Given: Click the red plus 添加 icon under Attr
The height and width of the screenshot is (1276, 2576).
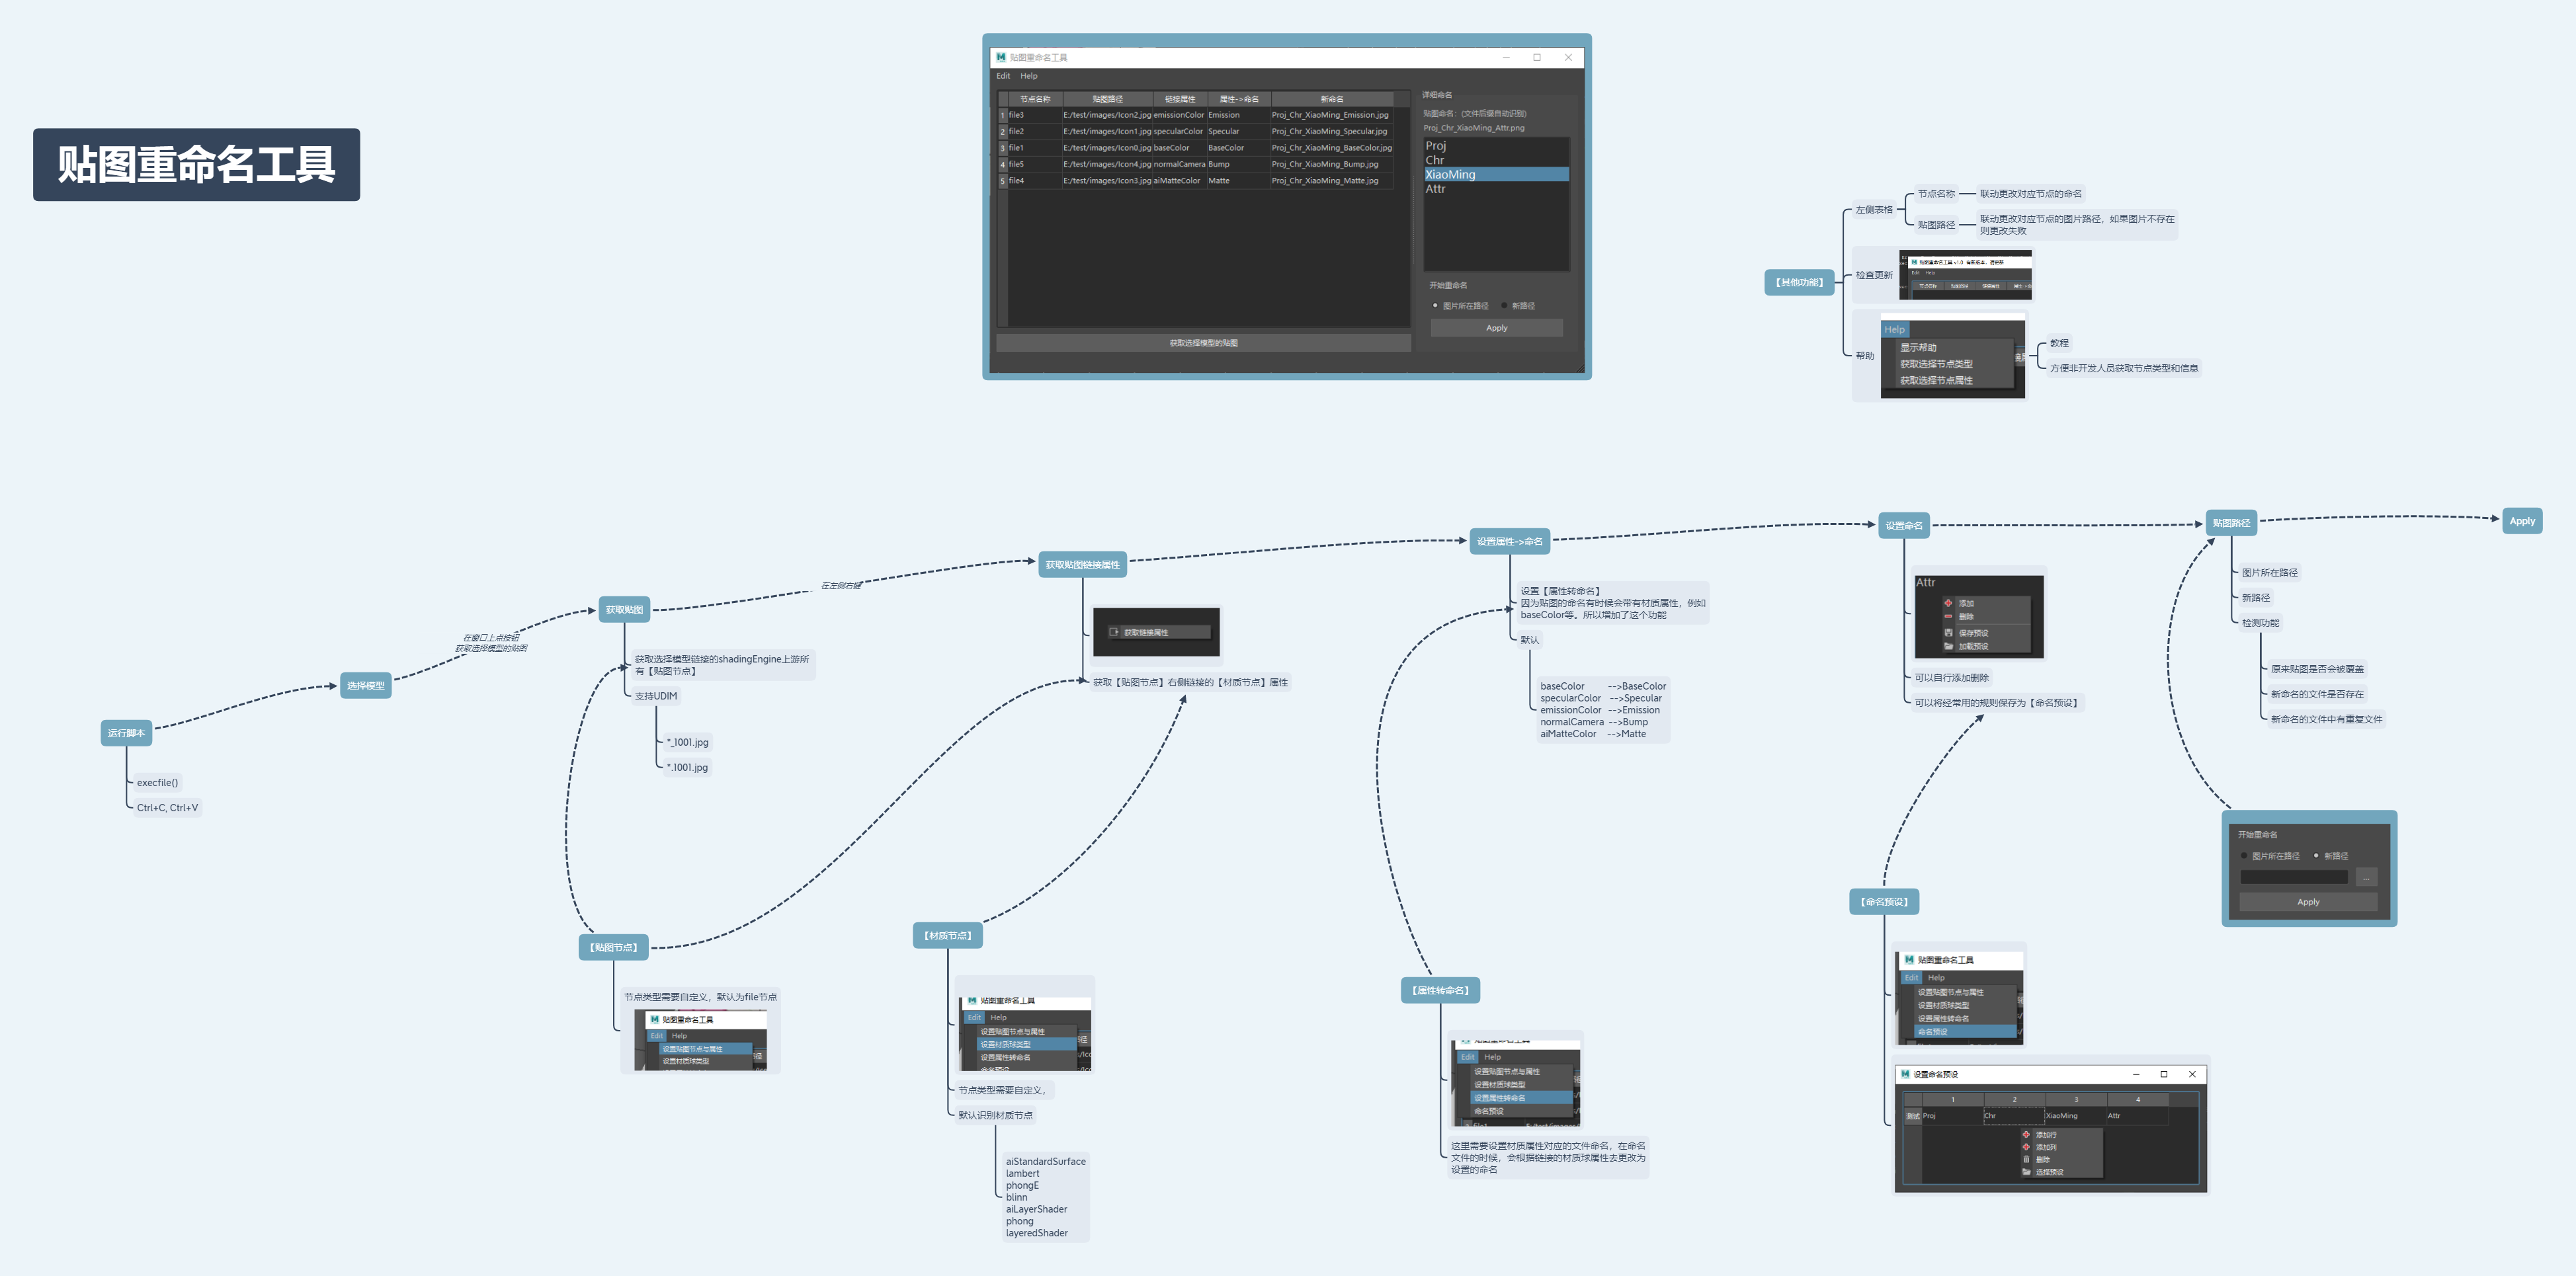Looking at the screenshot, I should tap(1948, 603).
